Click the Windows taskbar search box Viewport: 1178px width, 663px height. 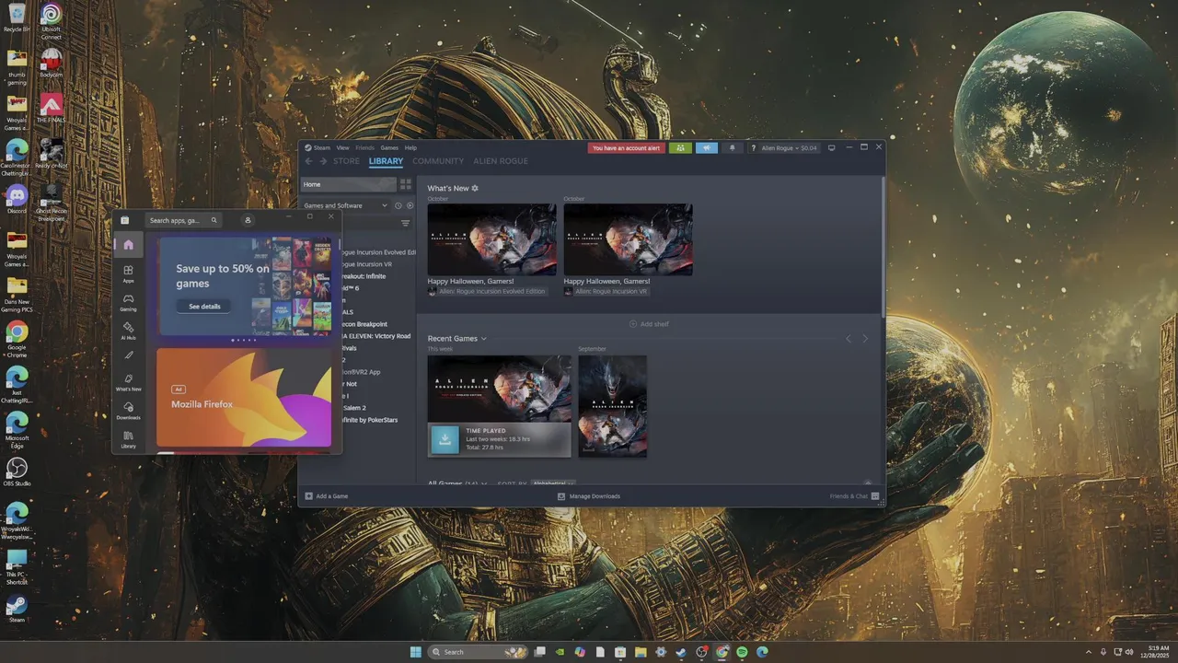click(x=478, y=652)
